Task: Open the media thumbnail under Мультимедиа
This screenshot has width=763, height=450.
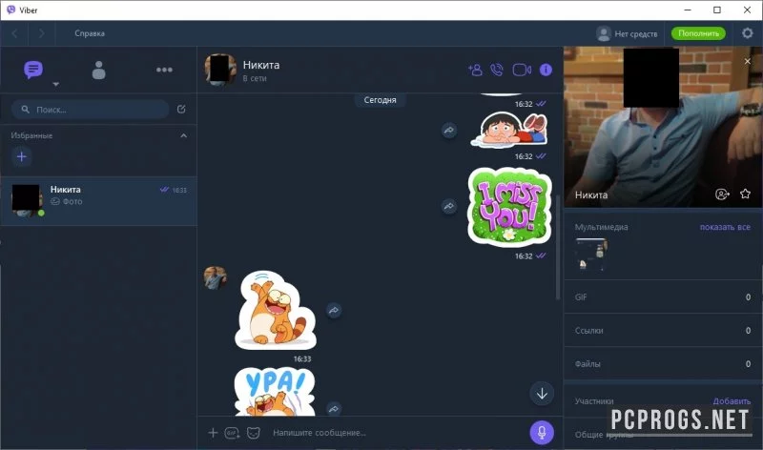Action: tap(590, 254)
